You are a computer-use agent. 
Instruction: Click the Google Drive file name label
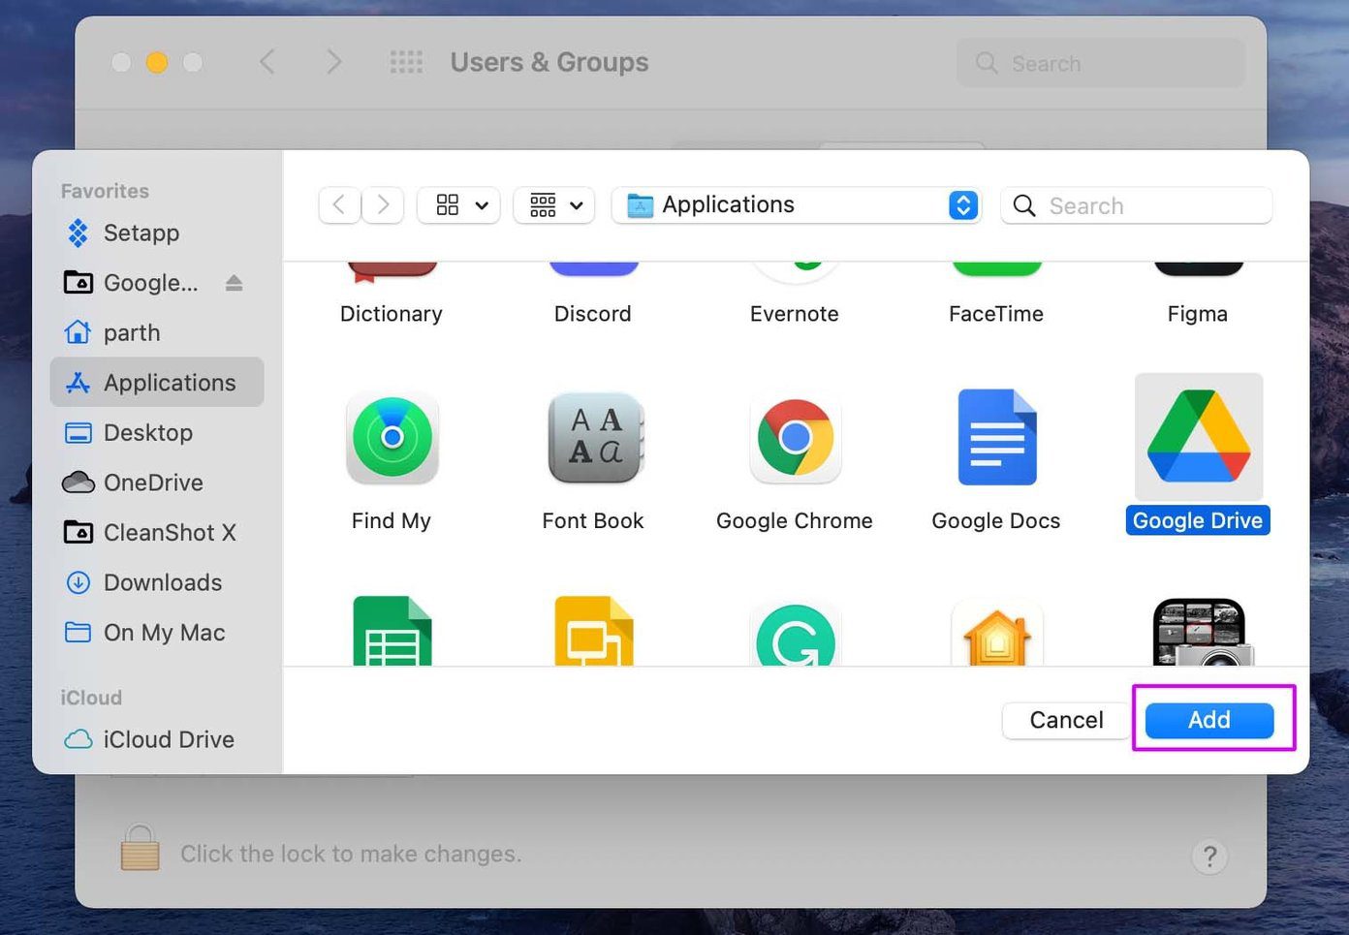click(1198, 520)
